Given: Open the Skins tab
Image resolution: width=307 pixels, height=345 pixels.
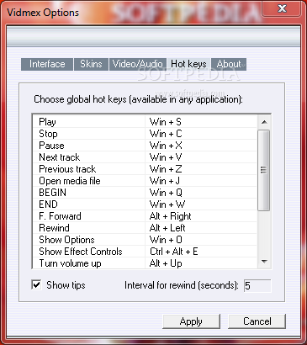Looking at the screenshot, I should pos(91,64).
